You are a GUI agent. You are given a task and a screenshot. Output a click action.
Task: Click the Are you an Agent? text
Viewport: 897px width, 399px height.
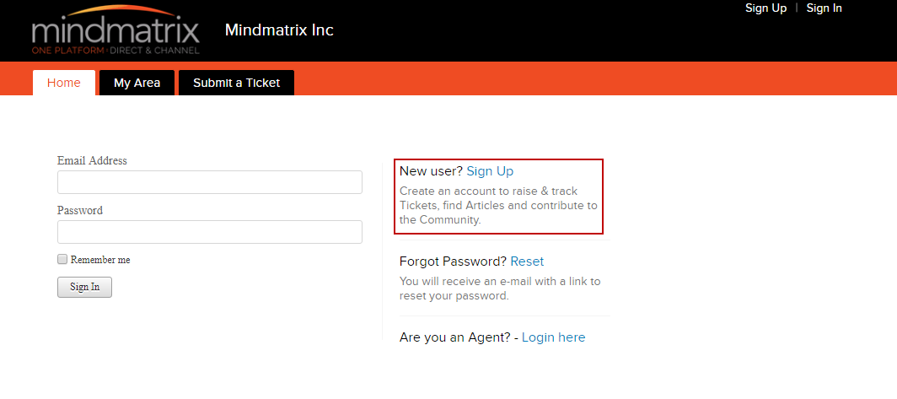coord(454,337)
